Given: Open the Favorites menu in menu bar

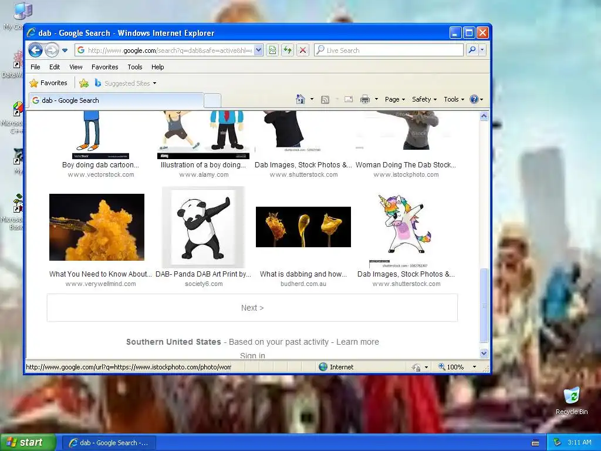Looking at the screenshot, I should [104, 67].
